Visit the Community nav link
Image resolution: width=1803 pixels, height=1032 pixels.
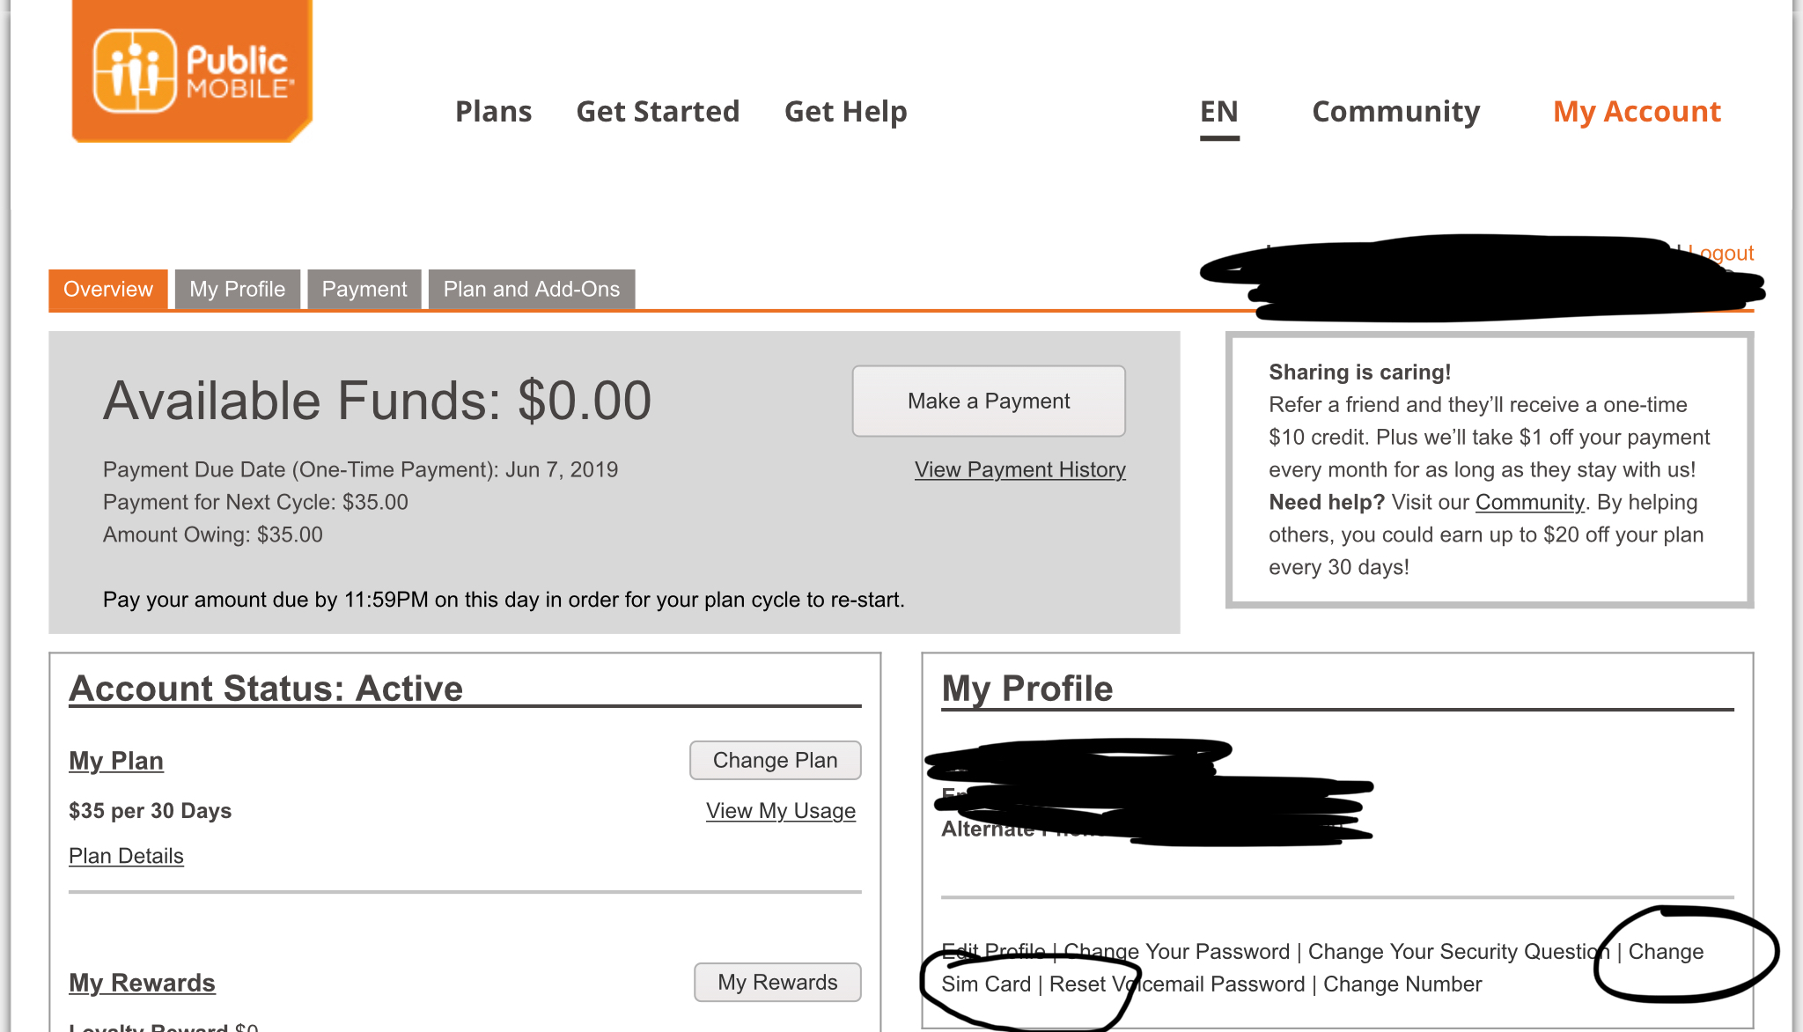1395,112
